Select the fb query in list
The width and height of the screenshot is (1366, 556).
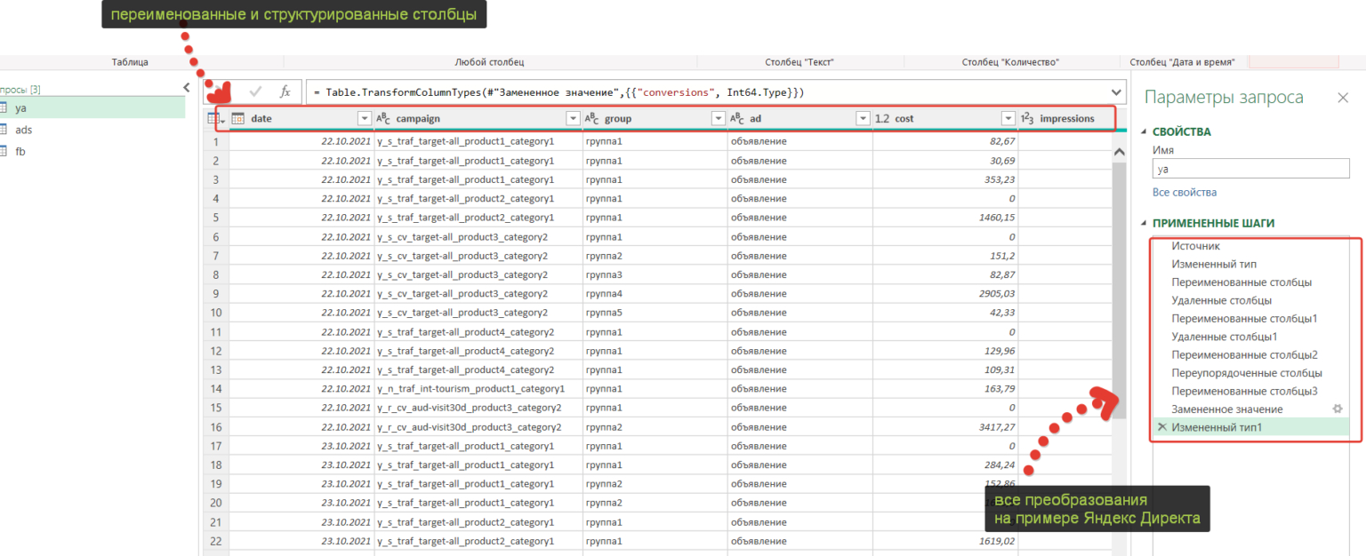click(21, 151)
